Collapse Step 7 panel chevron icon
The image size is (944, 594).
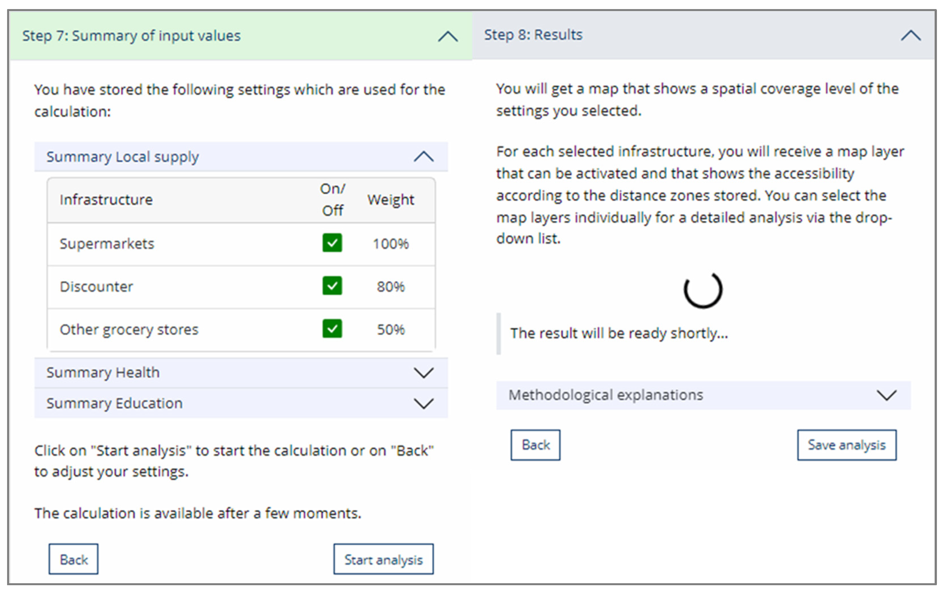447,36
